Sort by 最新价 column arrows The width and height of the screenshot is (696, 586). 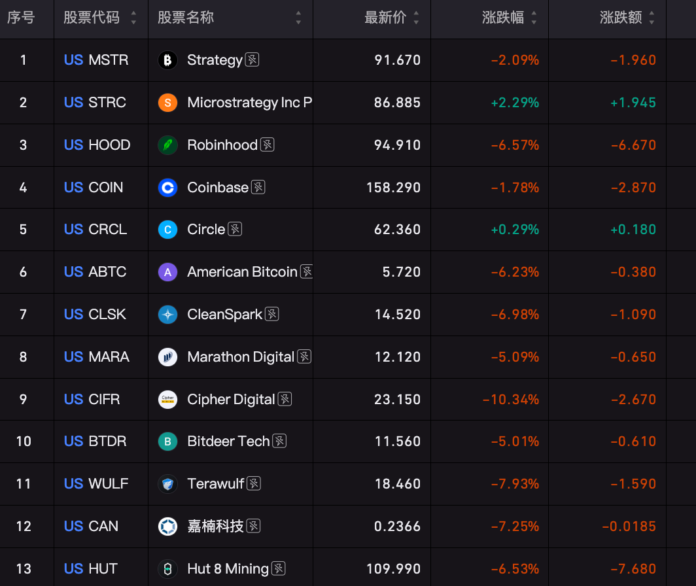pos(416,18)
